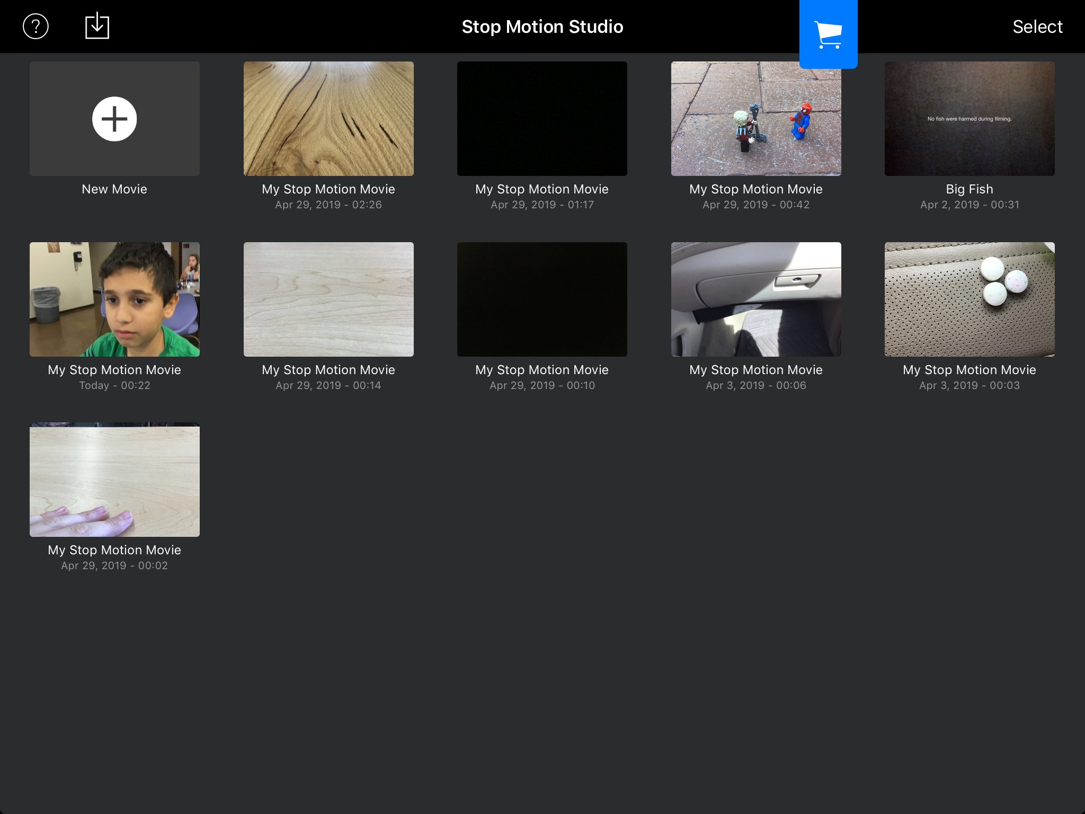Click the 'Apr 29, 2019 - 00:10' text
The width and height of the screenshot is (1085, 814).
point(542,385)
